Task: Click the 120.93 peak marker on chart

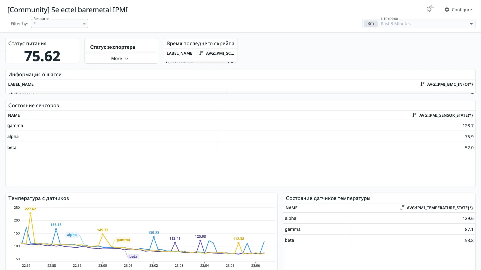Action: point(200,240)
